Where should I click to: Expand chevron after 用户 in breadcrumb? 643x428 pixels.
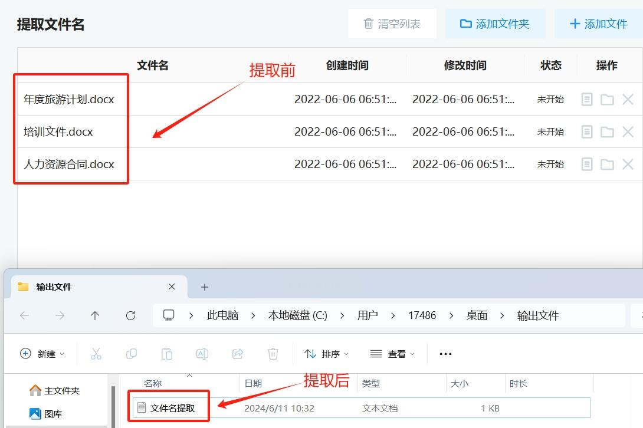393,315
